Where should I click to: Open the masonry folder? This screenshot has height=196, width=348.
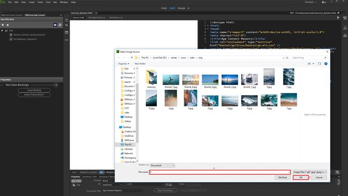151,79
